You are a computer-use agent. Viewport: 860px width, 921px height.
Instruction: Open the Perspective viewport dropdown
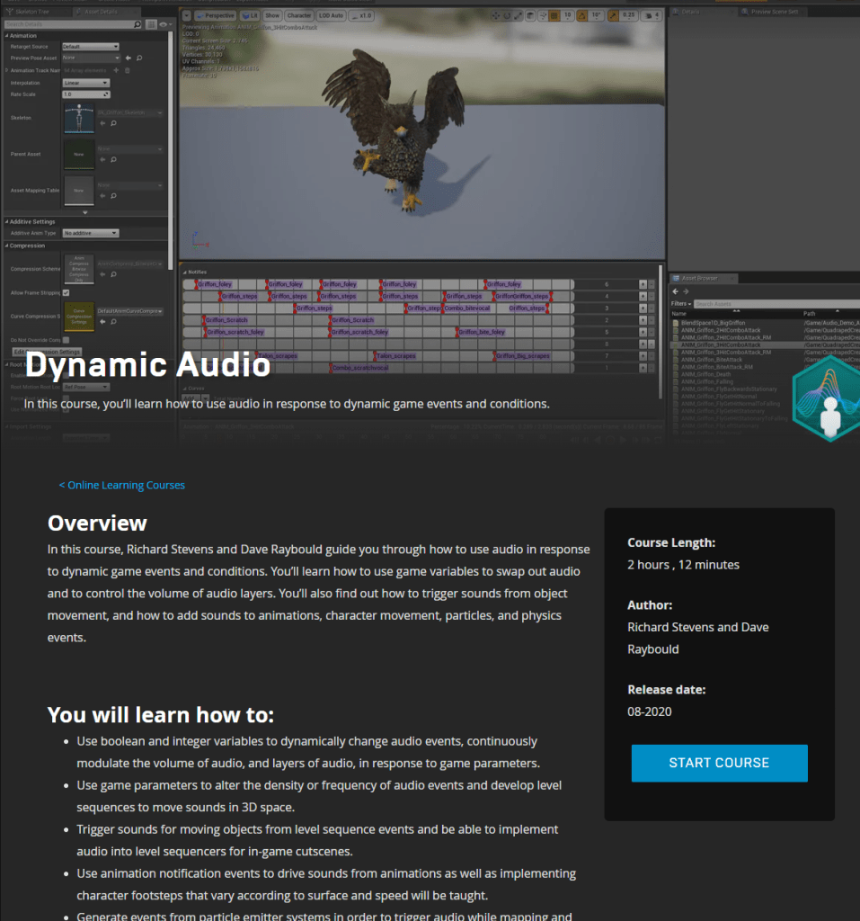pyautogui.click(x=214, y=15)
